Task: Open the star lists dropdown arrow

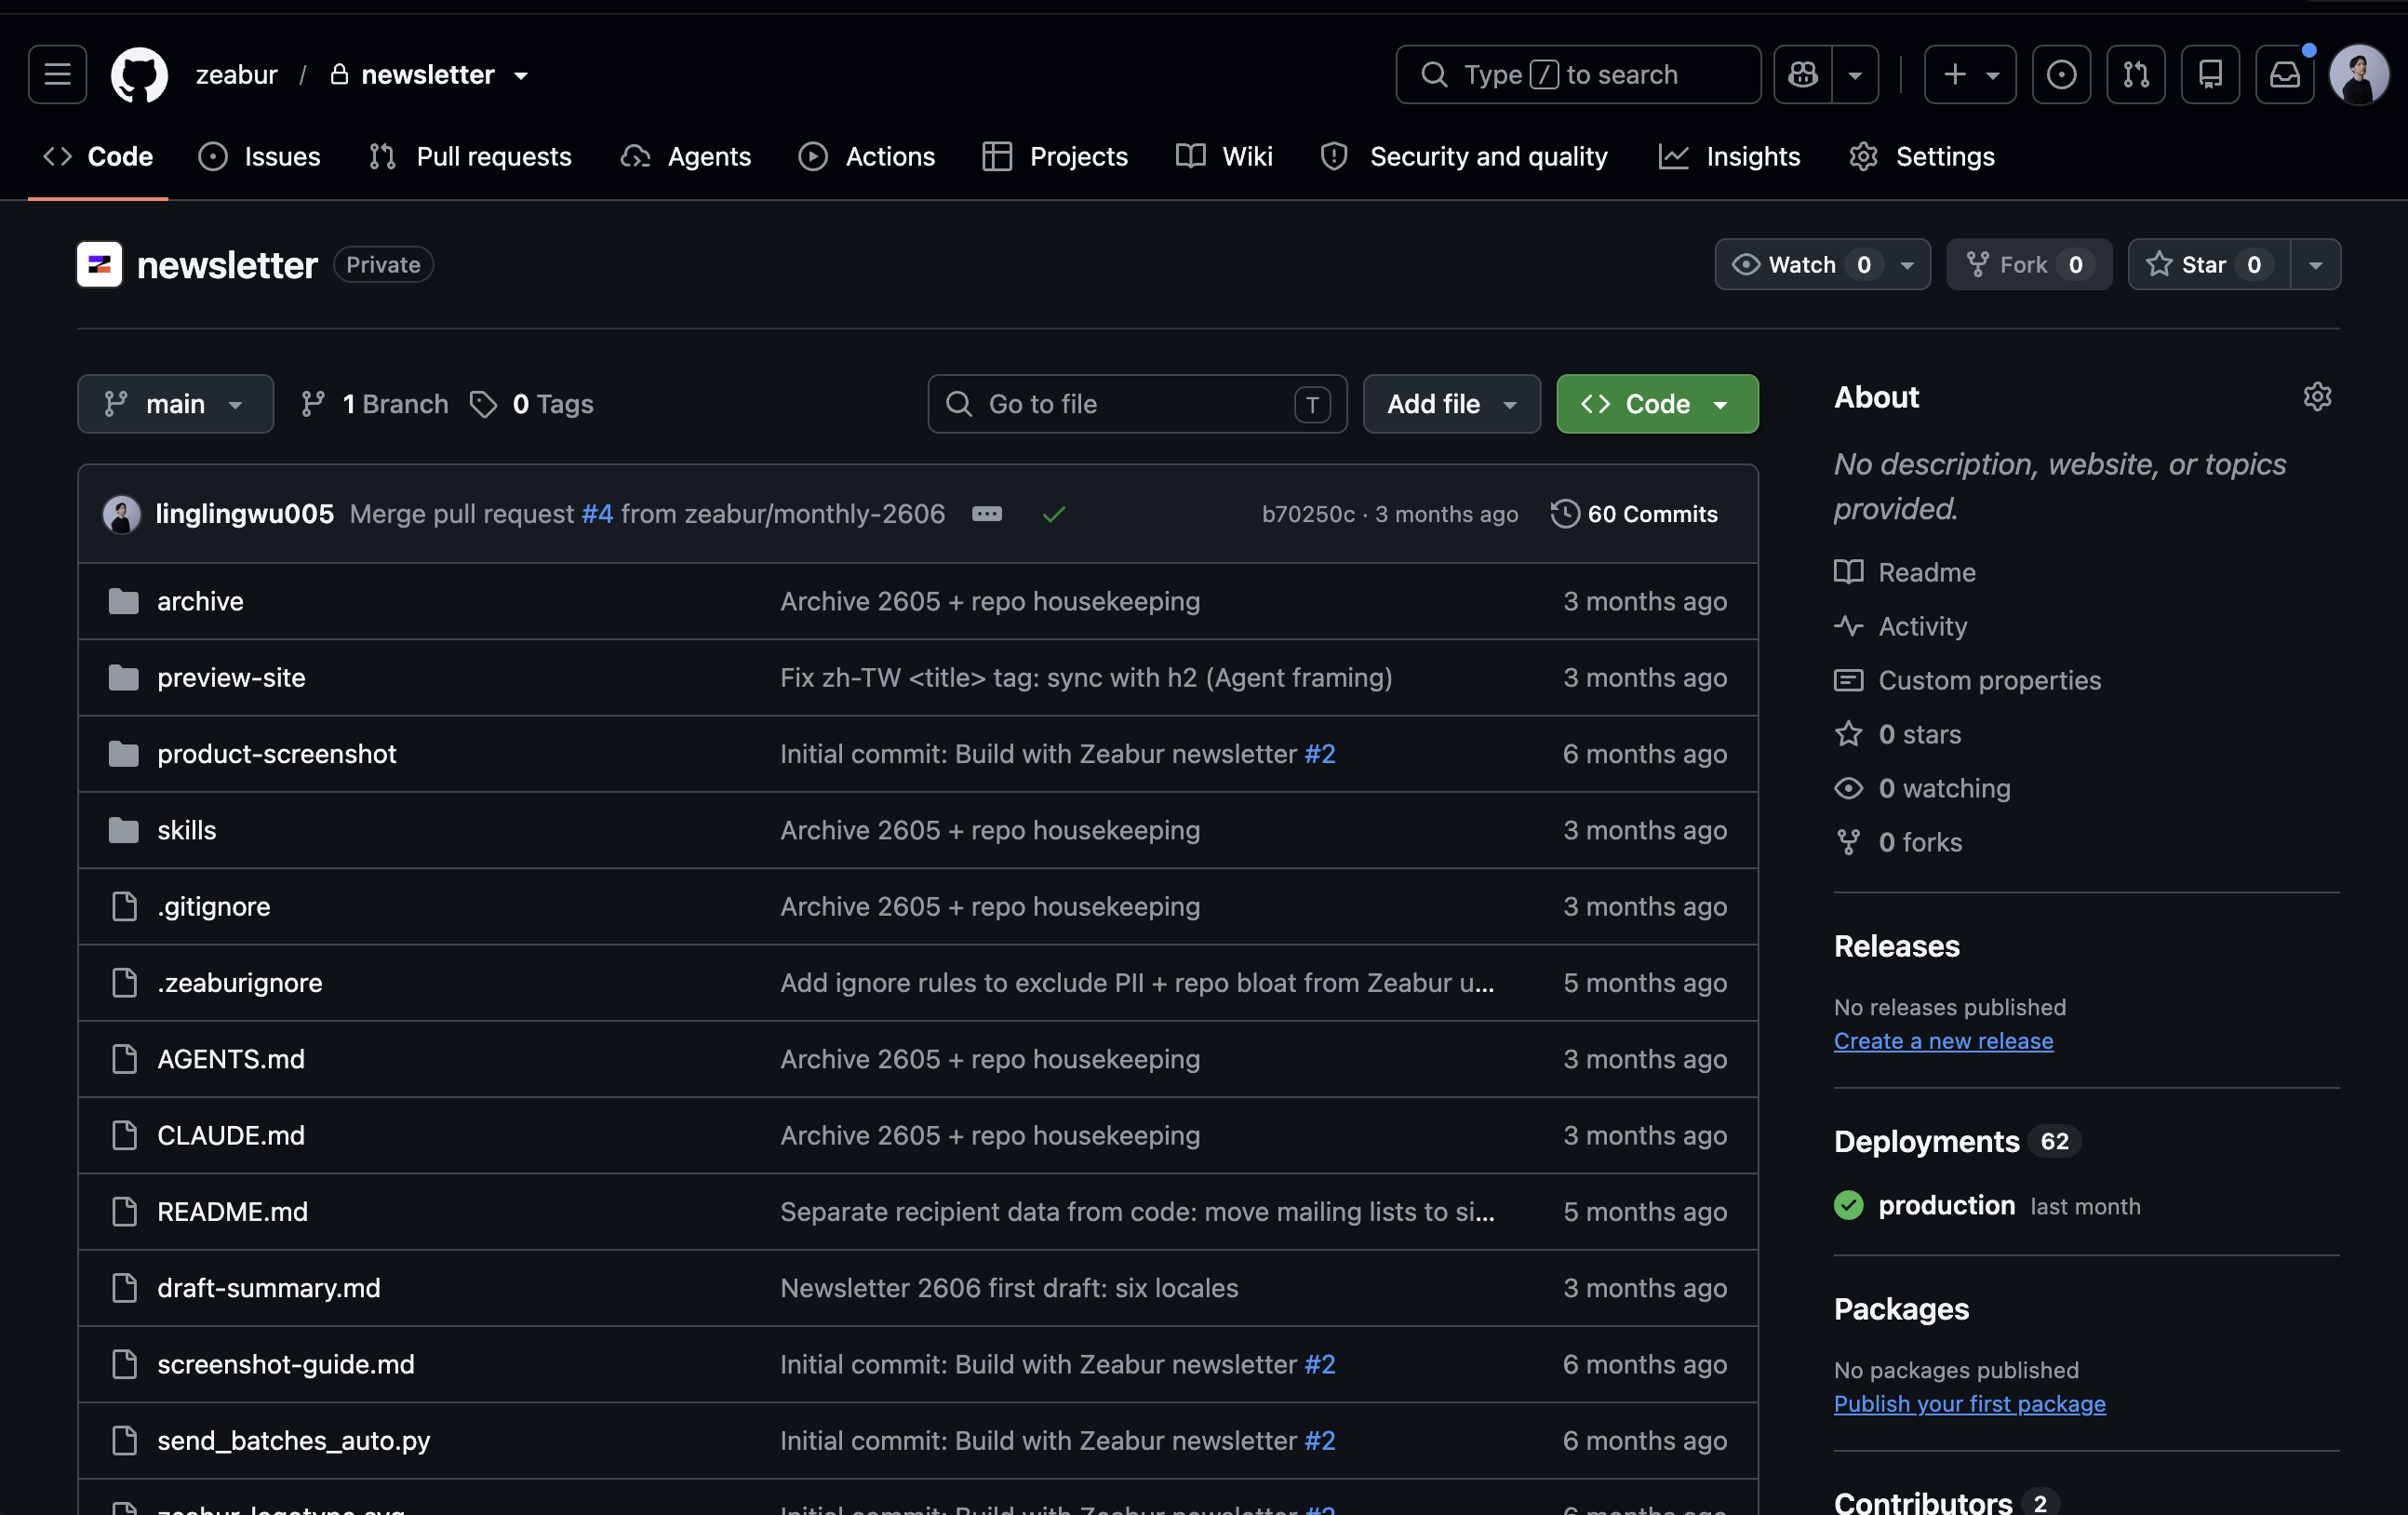Action: point(2315,264)
